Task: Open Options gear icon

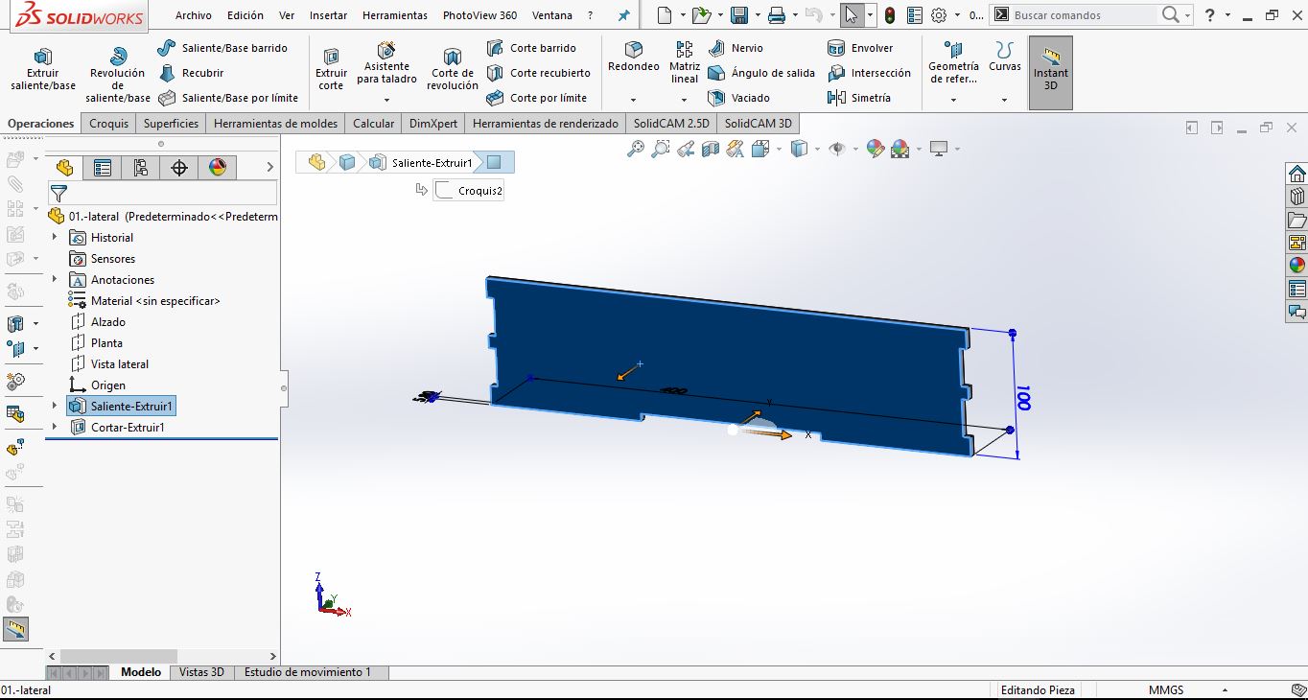Action: [939, 15]
